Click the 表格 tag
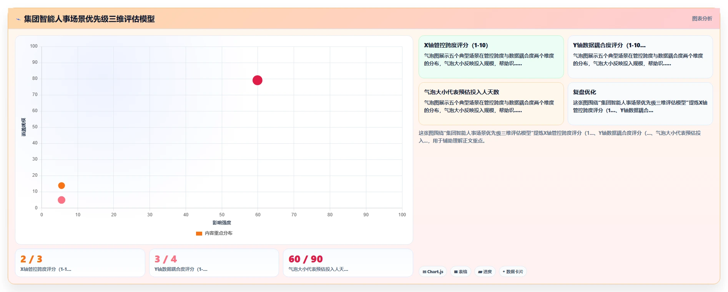Screen dimensions: 728x292 tap(460, 272)
